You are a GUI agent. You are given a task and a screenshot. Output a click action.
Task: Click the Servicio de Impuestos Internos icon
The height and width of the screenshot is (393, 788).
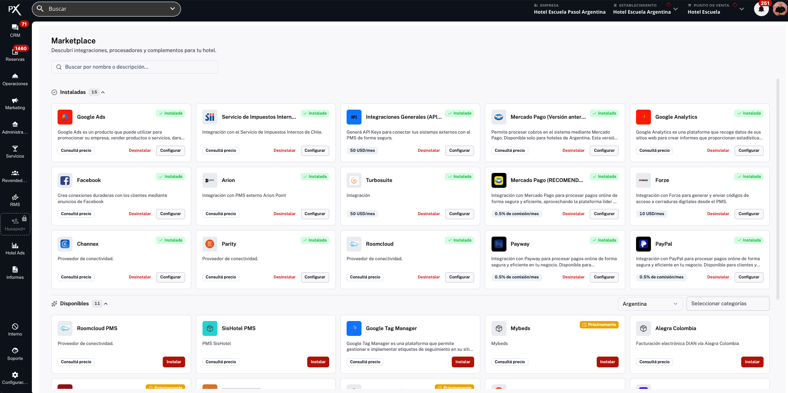(210, 117)
